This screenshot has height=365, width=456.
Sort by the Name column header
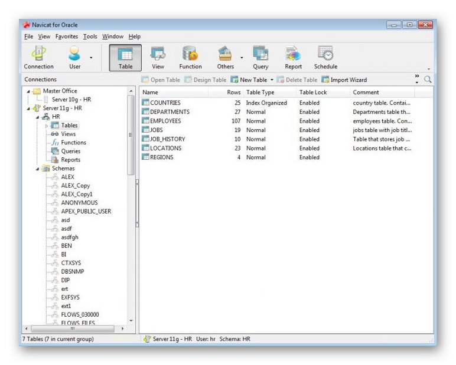[174, 93]
